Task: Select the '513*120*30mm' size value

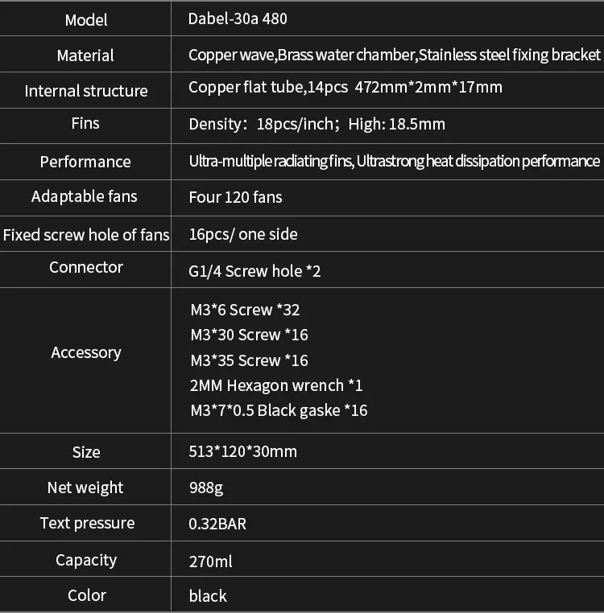Action: pyautogui.click(x=242, y=451)
